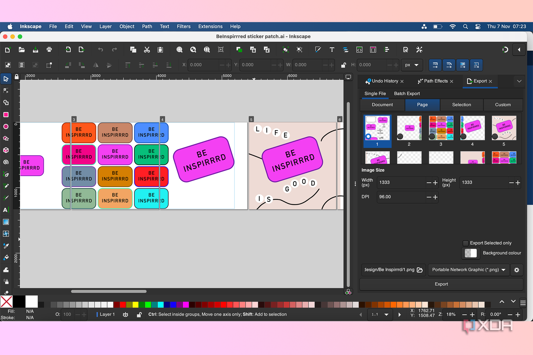The width and height of the screenshot is (533, 355).
Task: Click the Export button
Action: 441,284
